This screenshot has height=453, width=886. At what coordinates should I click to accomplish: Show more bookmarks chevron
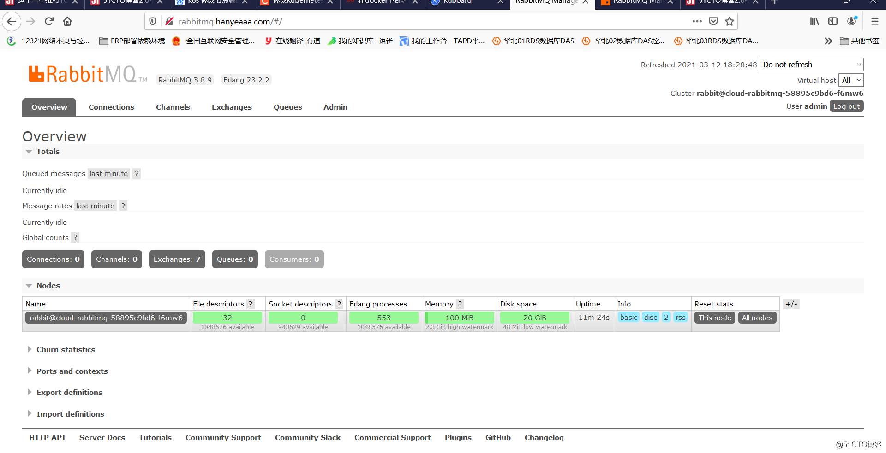point(828,41)
